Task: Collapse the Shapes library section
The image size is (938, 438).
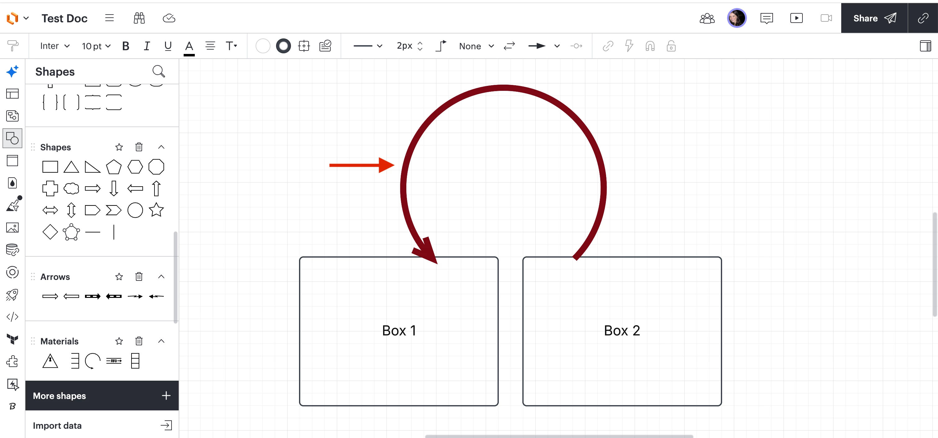Action: (x=161, y=147)
